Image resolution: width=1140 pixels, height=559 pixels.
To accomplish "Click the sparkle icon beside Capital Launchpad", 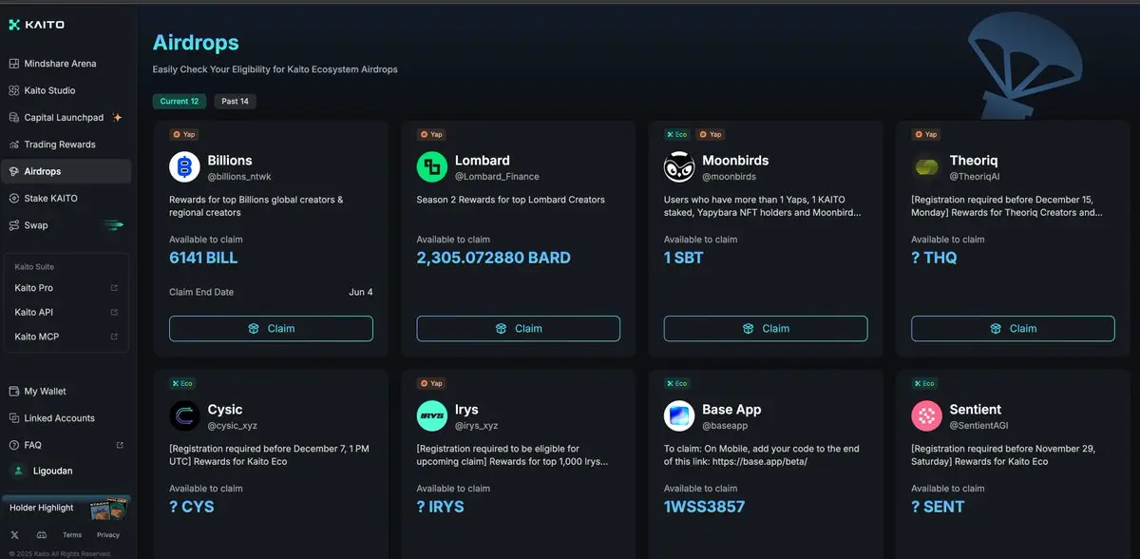I will [117, 118].
